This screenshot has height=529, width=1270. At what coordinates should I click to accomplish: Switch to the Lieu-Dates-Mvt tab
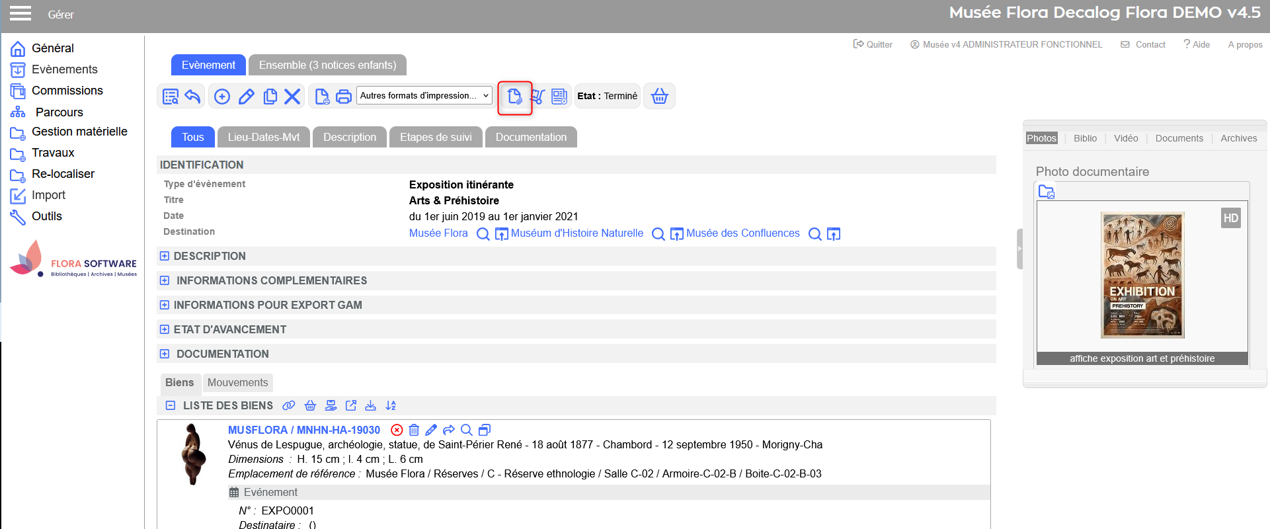coord(263,137)
